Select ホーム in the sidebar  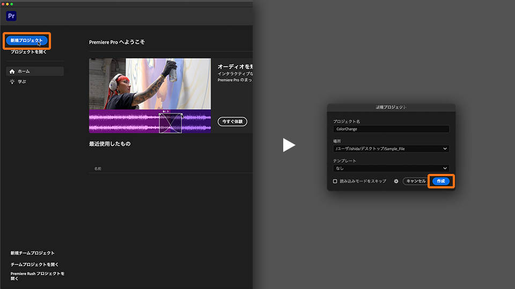pyautogui.click(x=35, y=71)
